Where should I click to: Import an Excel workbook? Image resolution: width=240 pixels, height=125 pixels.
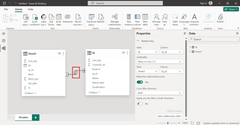(35, 20)
